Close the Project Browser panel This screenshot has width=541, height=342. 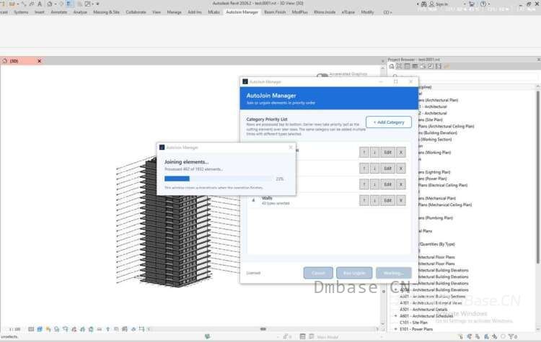tap(538, 60)
